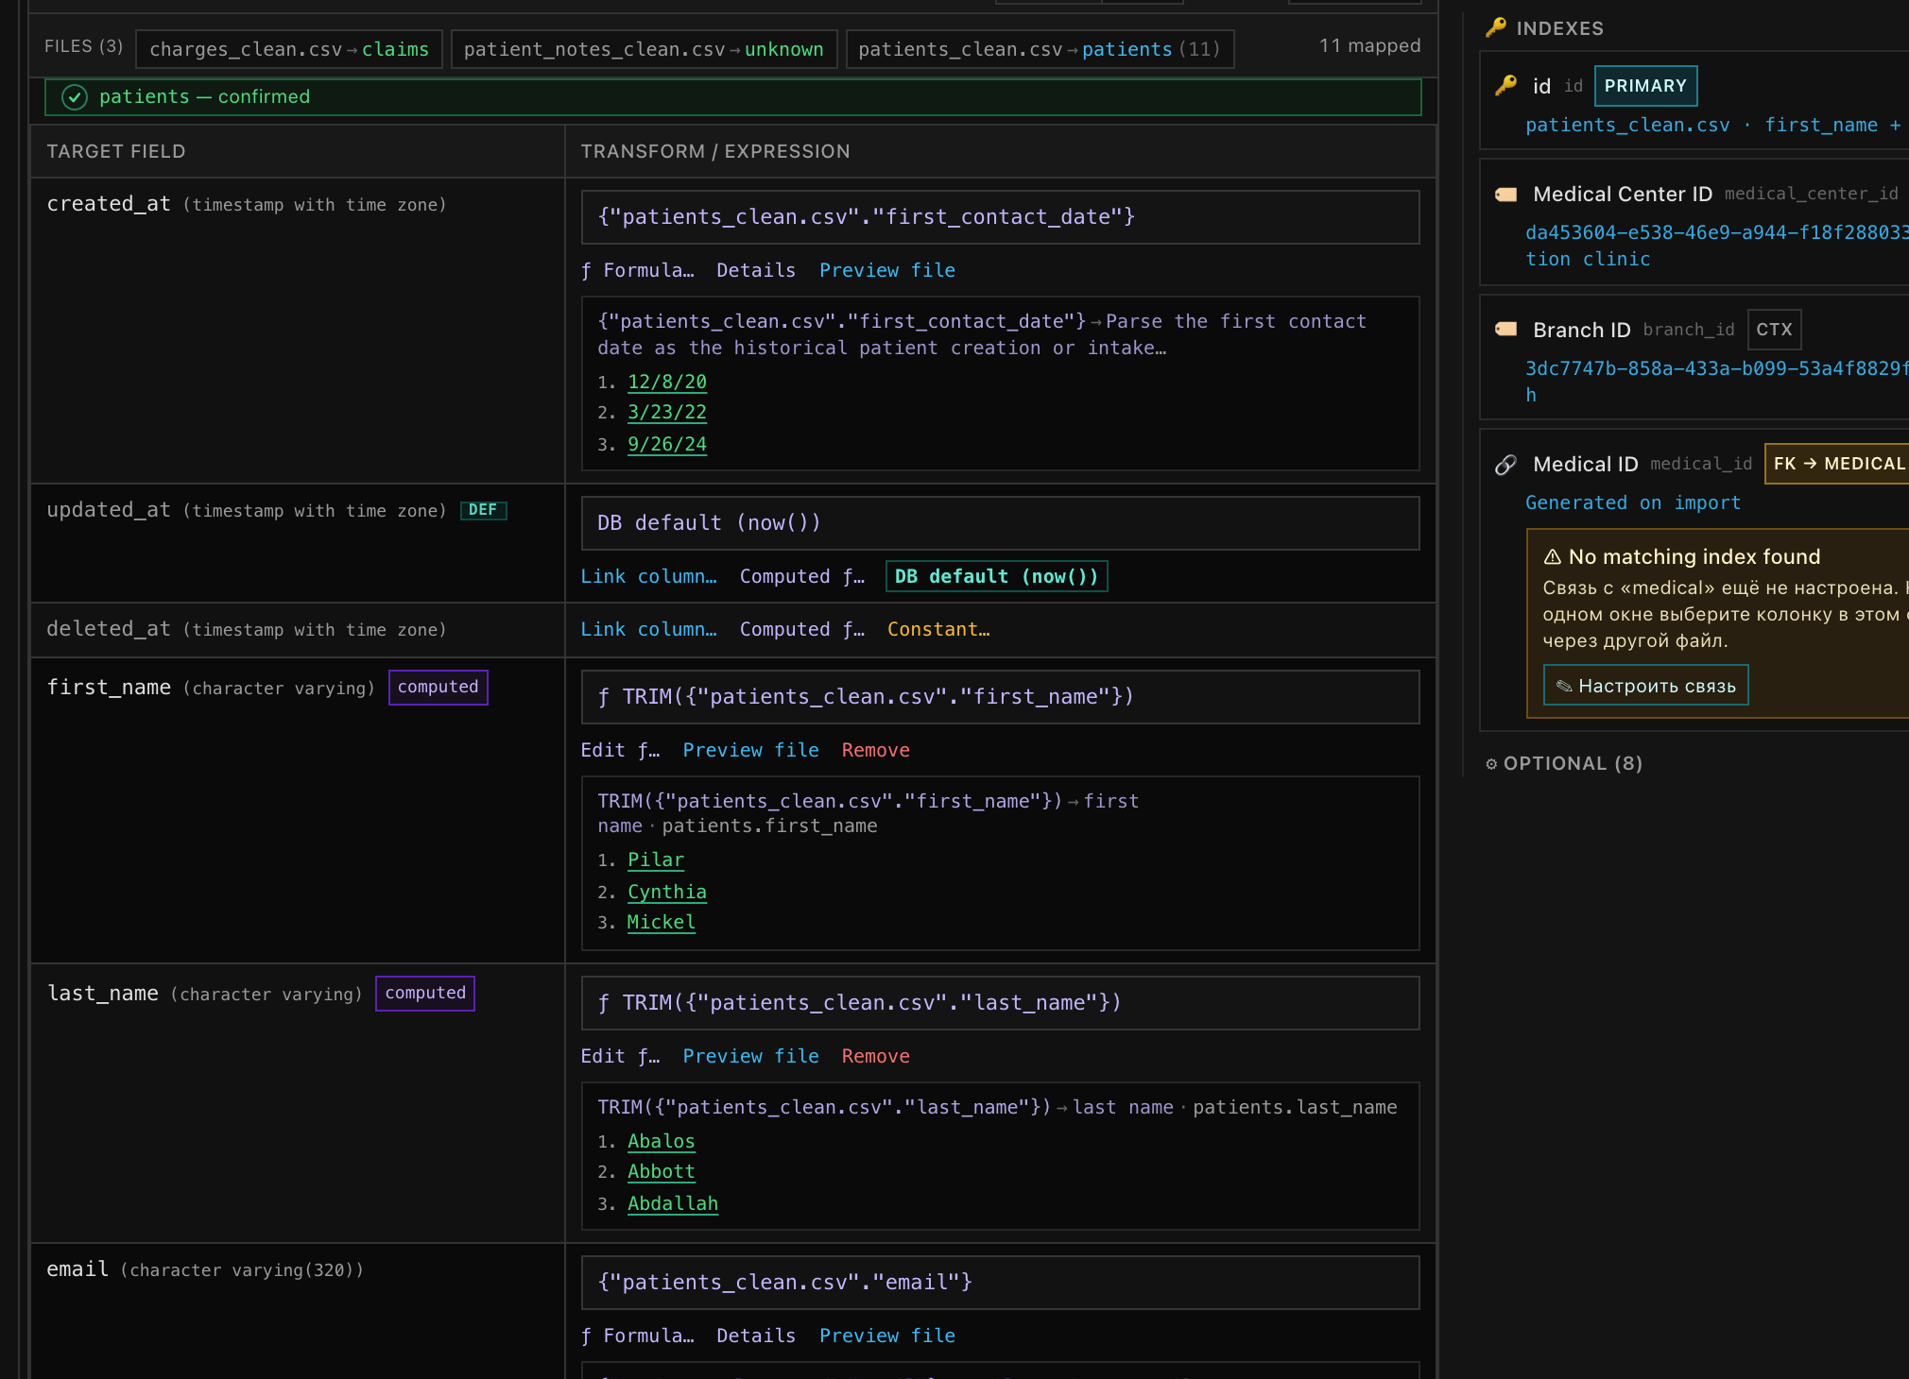Open the charges_clean.csv → claims file tab

[x=289, y=49]
